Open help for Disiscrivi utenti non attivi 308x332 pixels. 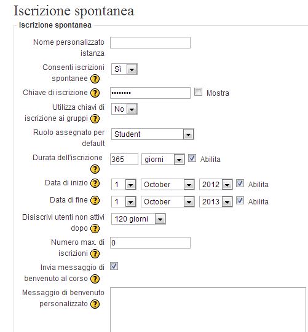click(95, 229)
